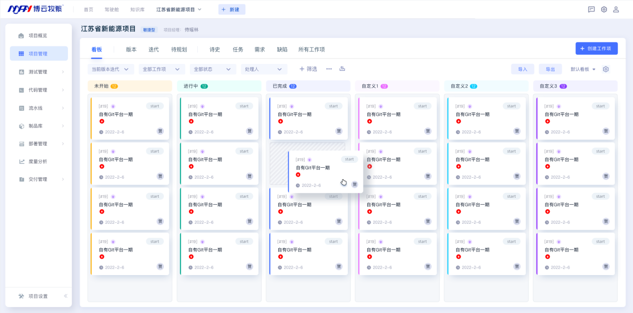Switch to the 迭代 tab
Screen dimensions: 633x313
[x=153, y=49]
